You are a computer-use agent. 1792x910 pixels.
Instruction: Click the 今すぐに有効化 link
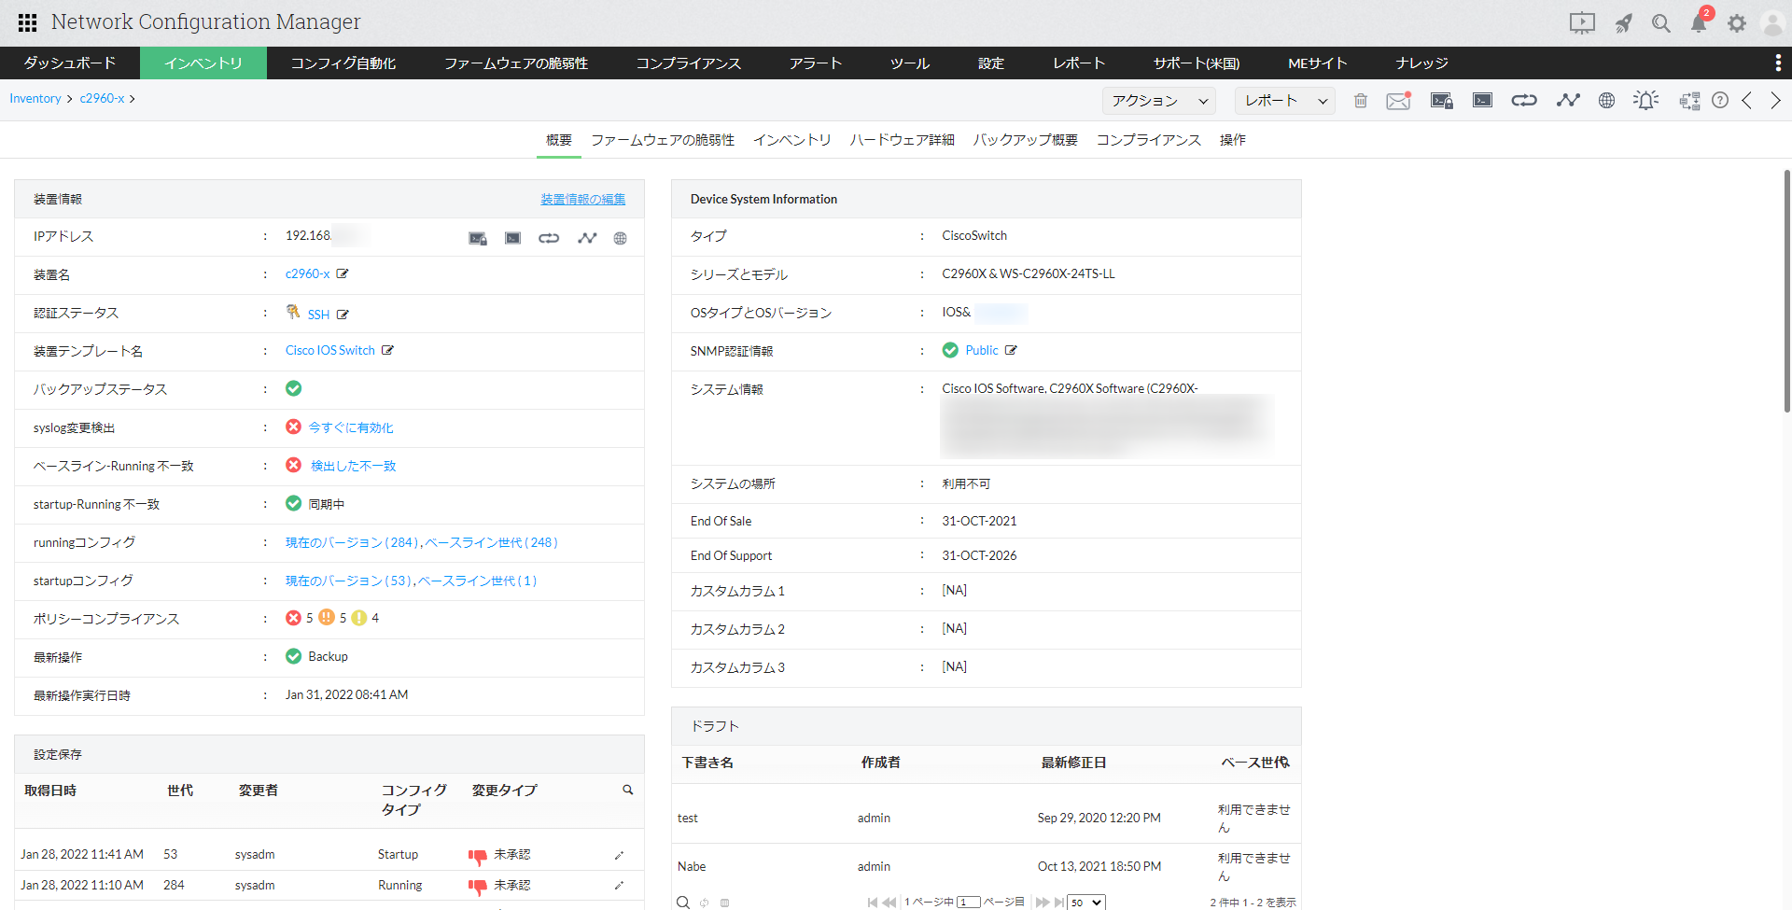351,427
